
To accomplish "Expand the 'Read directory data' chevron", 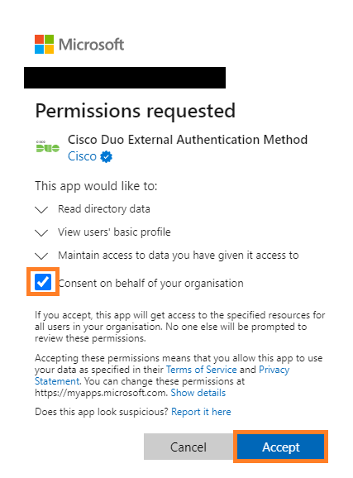I will pyautogui.click(x=41, y=210).
